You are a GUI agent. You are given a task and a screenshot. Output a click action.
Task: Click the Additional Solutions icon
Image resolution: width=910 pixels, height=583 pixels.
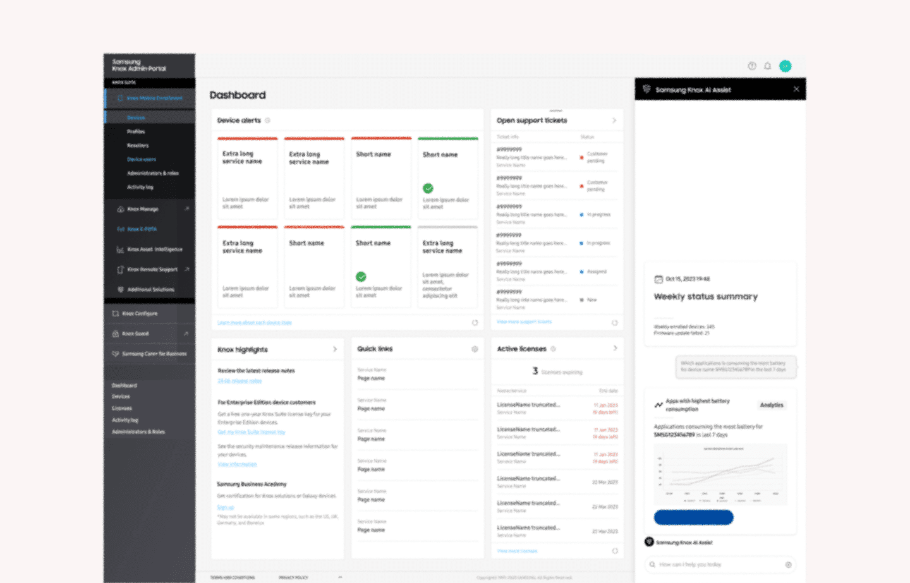[120, 289]
